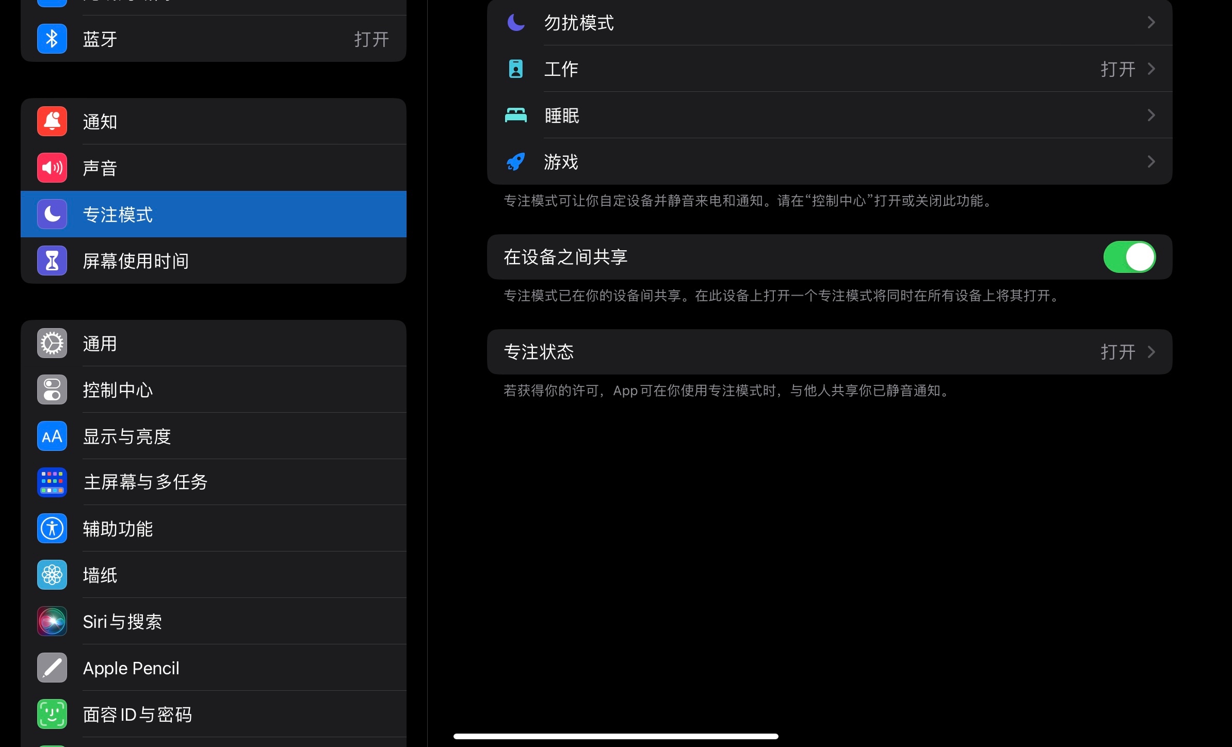
Task: Click the Control Center switches icon
Action: pyautogui.click(x=52, y=389)
